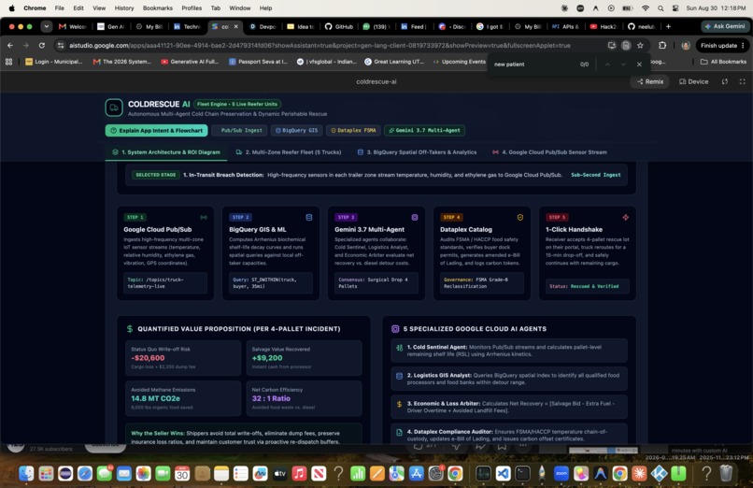Click the Pub/Sub Ingest badge

coord(238,130)
